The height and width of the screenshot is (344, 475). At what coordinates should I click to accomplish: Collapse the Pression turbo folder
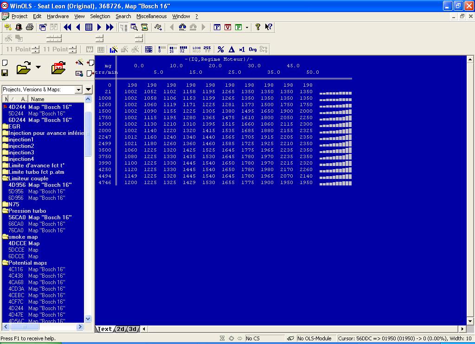[x=6, y=211]
